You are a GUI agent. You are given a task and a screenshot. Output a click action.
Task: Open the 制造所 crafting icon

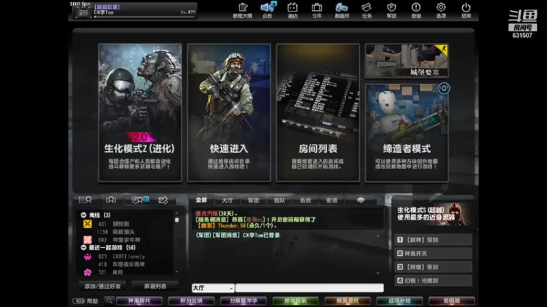[341, 10]
